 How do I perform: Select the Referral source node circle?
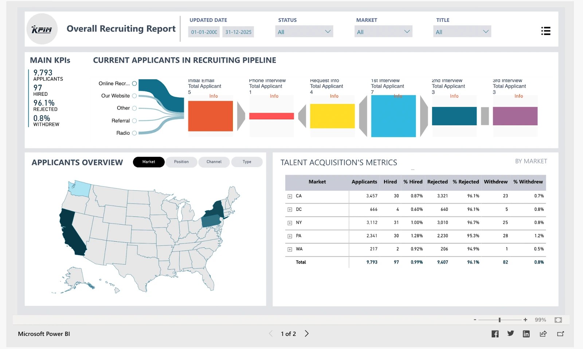pos(134,120)
